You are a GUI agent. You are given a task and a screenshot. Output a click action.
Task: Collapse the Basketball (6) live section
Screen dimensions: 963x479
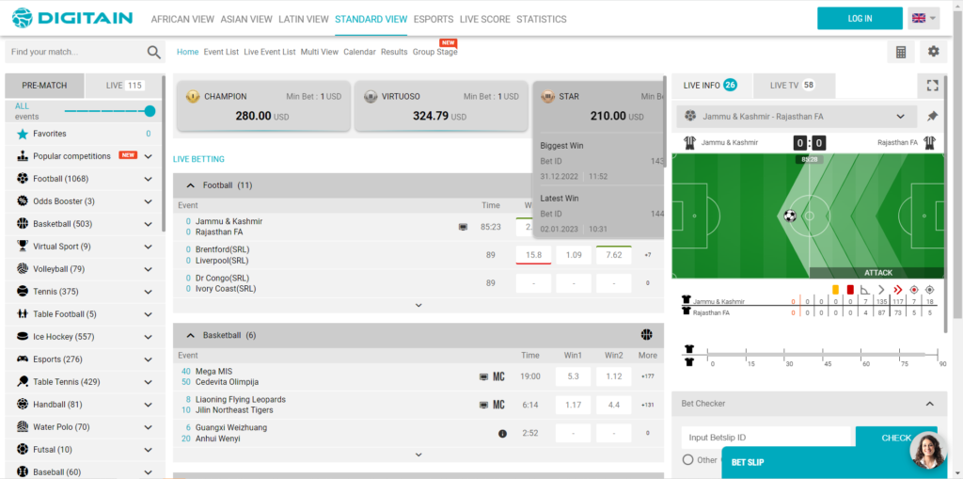[190, 336]
